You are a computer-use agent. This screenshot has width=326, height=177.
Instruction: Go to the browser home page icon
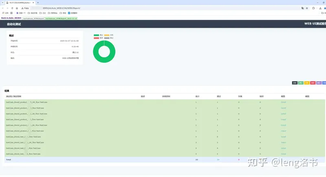point(17,8)
